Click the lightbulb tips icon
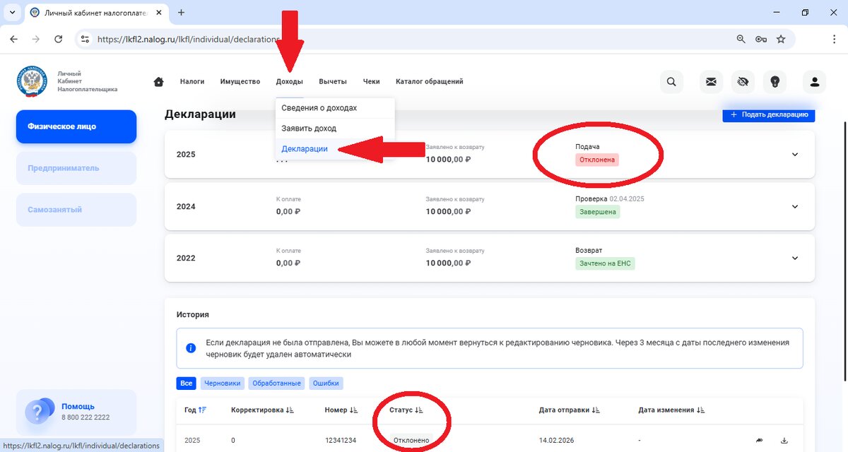The height and width of the screenshot is (452, 848). tap(775, 82)
